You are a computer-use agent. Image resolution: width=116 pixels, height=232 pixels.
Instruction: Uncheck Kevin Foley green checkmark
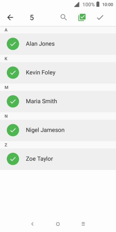point(13,73)
